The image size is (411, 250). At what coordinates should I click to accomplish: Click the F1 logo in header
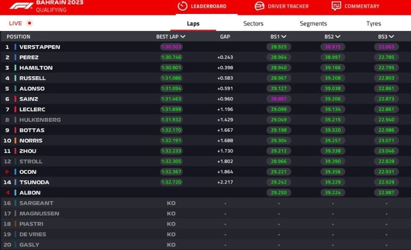[21, 6]
